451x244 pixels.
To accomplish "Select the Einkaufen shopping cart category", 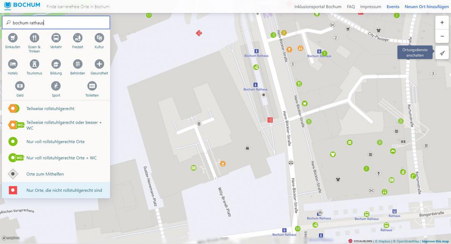I will (x=13, y=38).
